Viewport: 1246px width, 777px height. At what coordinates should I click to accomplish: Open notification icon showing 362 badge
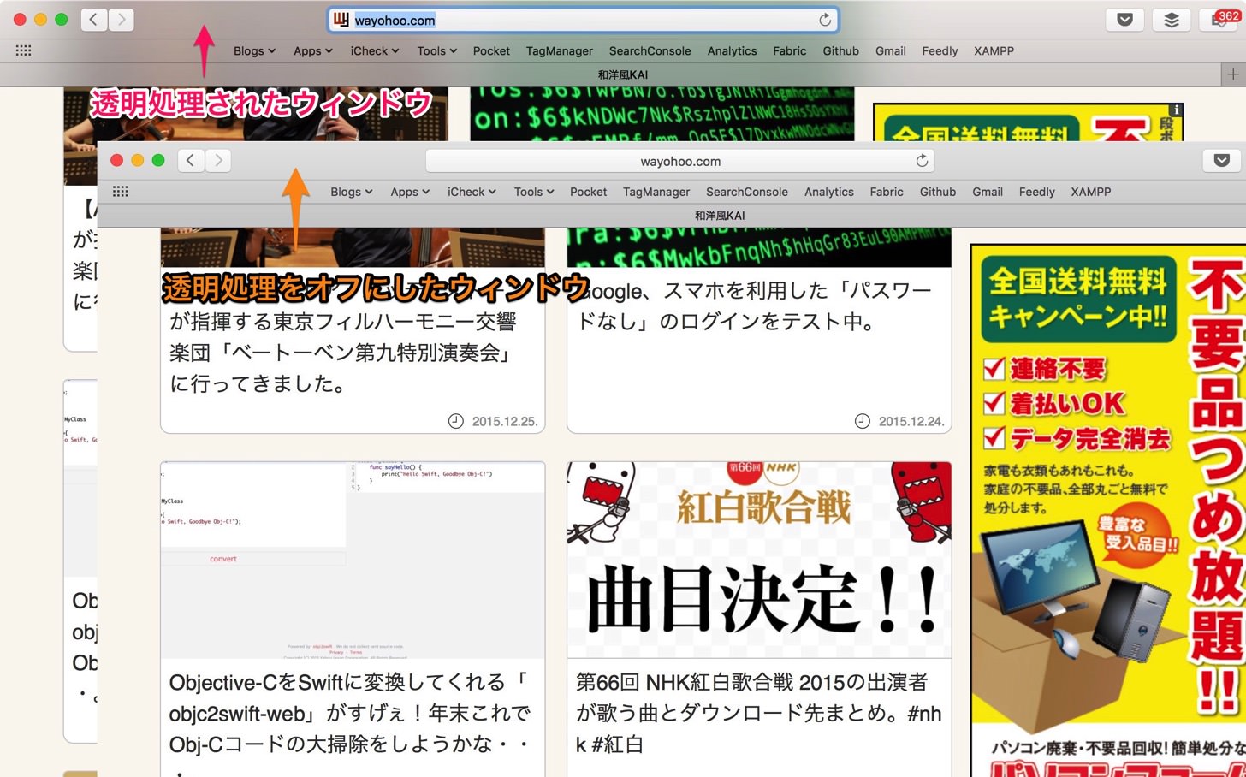pyautogui.click(x=1223, y=20)
